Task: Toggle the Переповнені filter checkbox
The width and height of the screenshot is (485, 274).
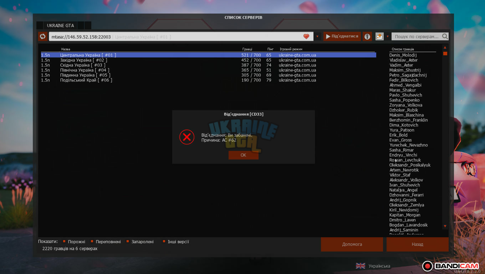Action: (92, 242)
